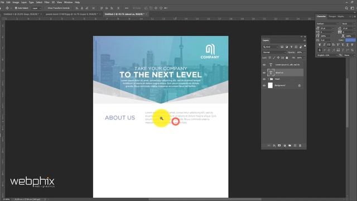The width and height of the screenshot is (357, 201).
Task: Hide the Lorem ipsum text layer
Action: 264,65
